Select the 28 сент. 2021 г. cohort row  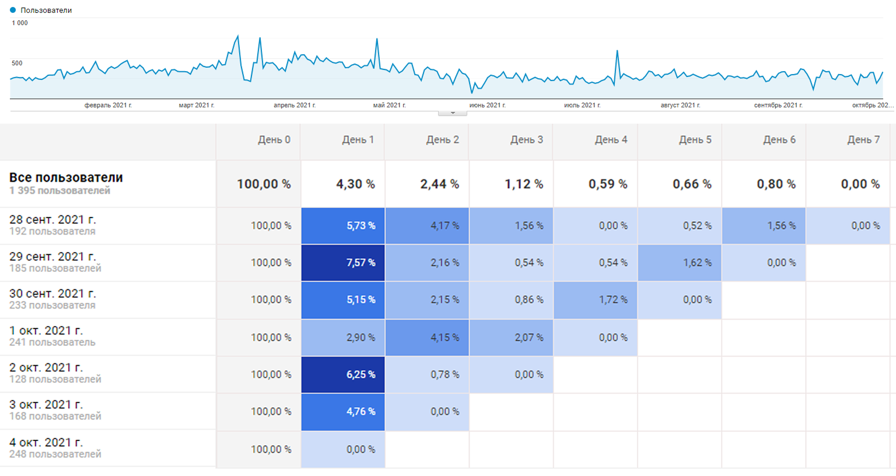click(x=52, y=220)
